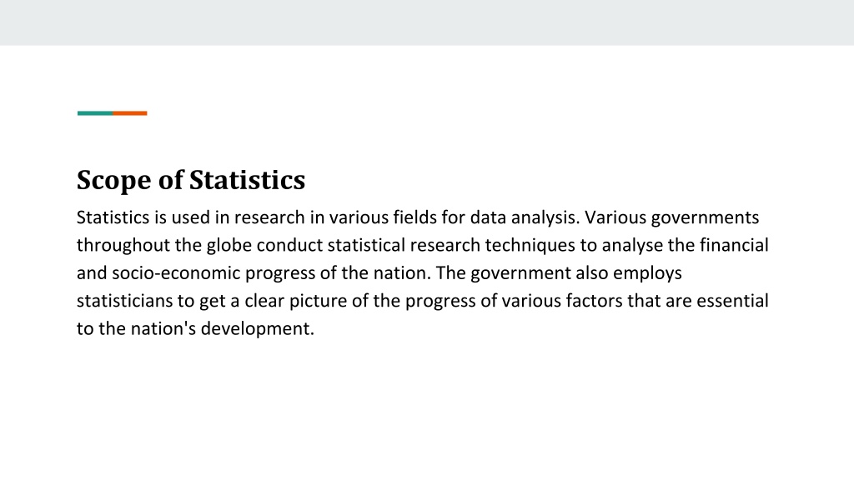Click the word 'governments' in first line

[705, 218]
